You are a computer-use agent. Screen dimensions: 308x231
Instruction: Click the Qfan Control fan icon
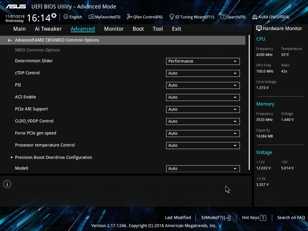[x=129, y=17]
